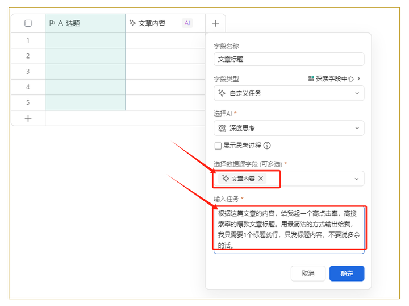Viewport: 409px width, 306px height.
Task: Click the 选题 cell in row 3
Action: (85, 72)
